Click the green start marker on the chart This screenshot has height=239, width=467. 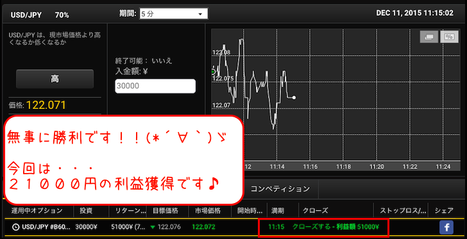tap(213, 72)
